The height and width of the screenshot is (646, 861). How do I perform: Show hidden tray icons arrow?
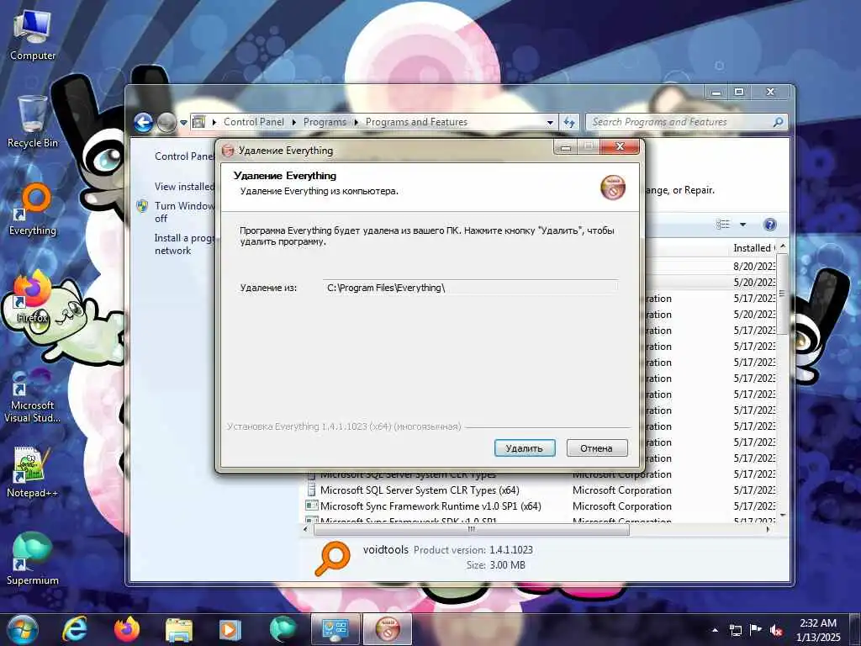[715, 630]
